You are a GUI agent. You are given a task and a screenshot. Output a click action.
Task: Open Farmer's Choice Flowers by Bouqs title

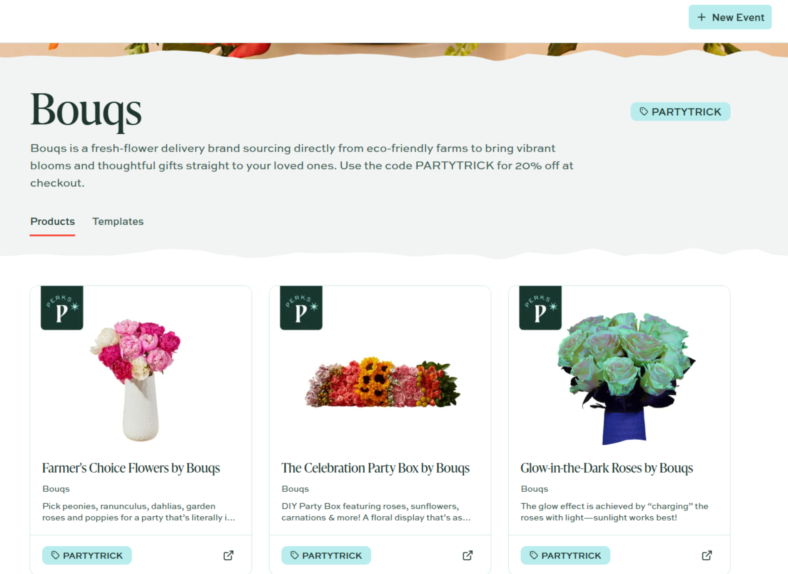(131, 468)
